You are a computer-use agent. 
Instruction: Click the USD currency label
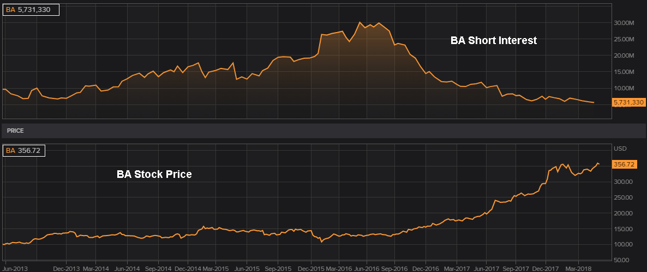620,149
